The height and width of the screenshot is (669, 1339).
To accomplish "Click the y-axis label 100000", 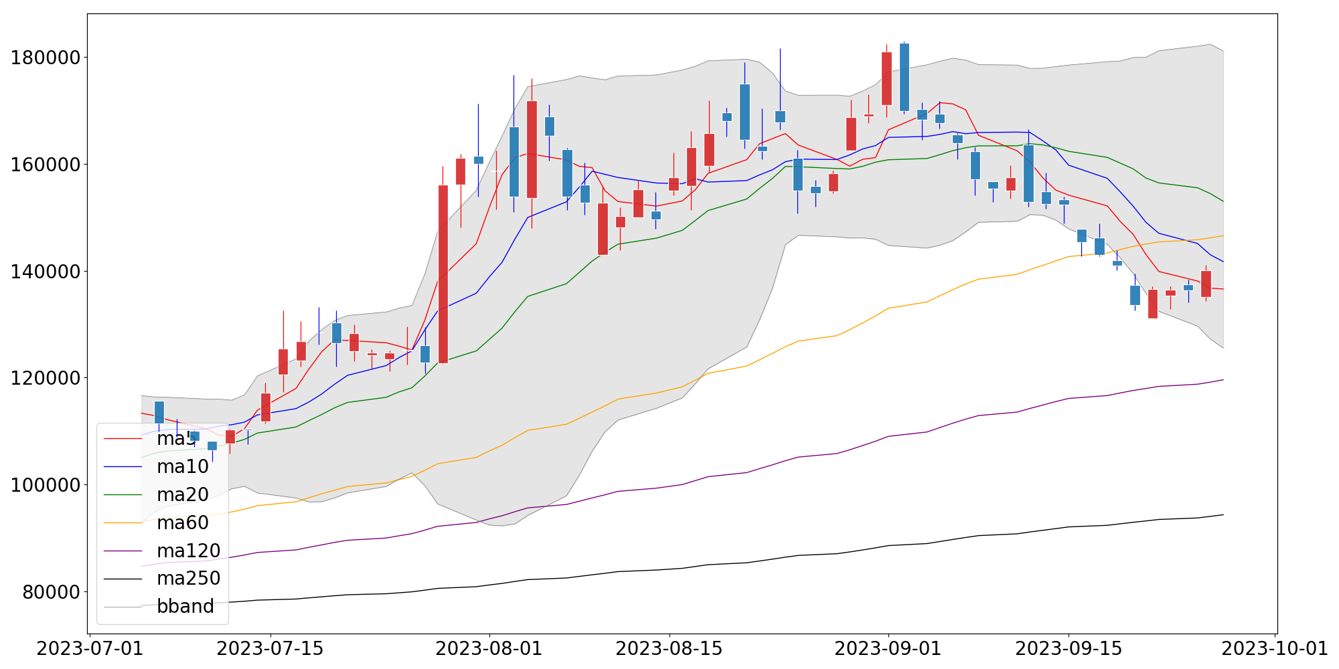I will pyautogui.click(x=46, y=485).
